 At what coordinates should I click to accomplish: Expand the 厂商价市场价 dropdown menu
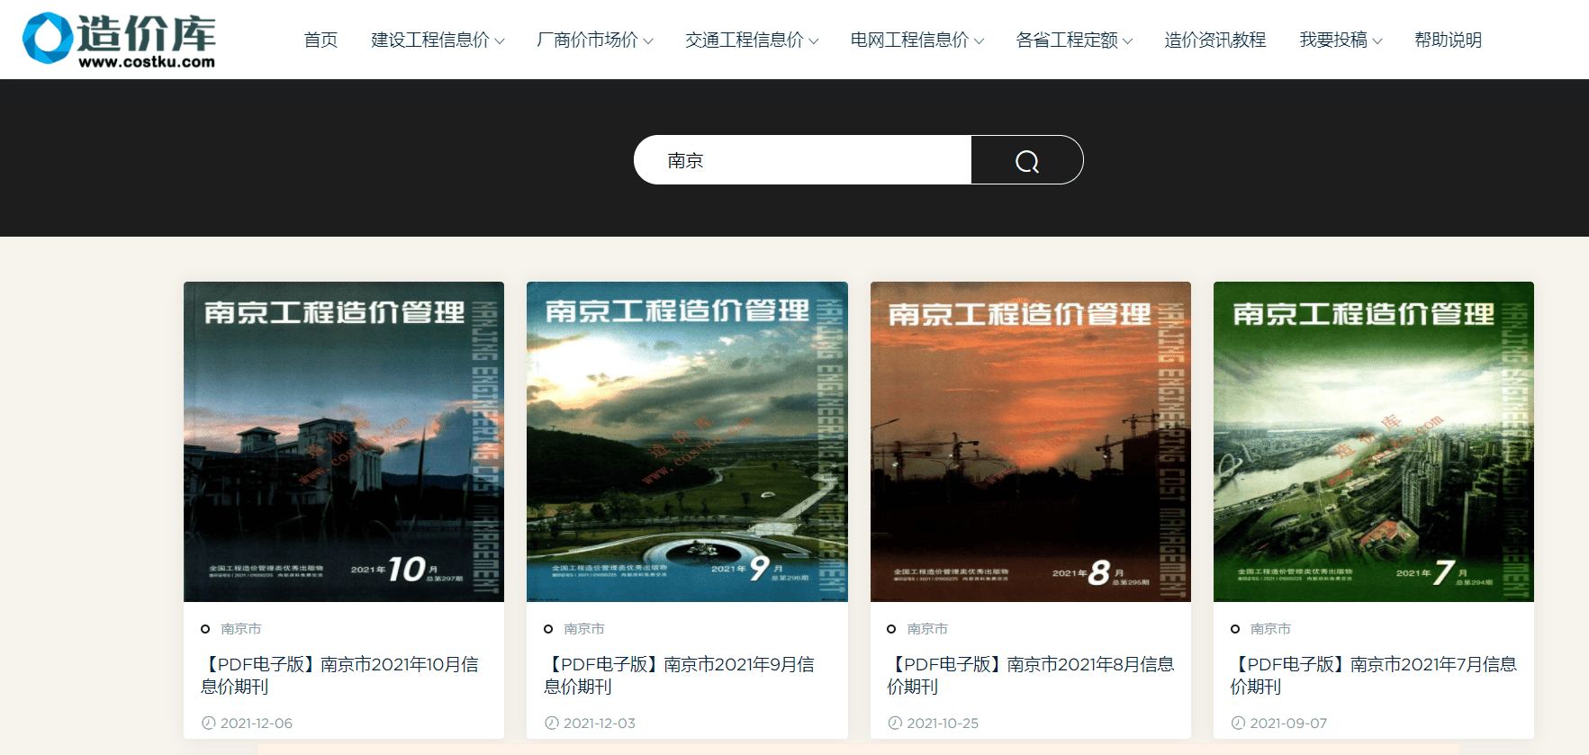(x=595, y=40)
